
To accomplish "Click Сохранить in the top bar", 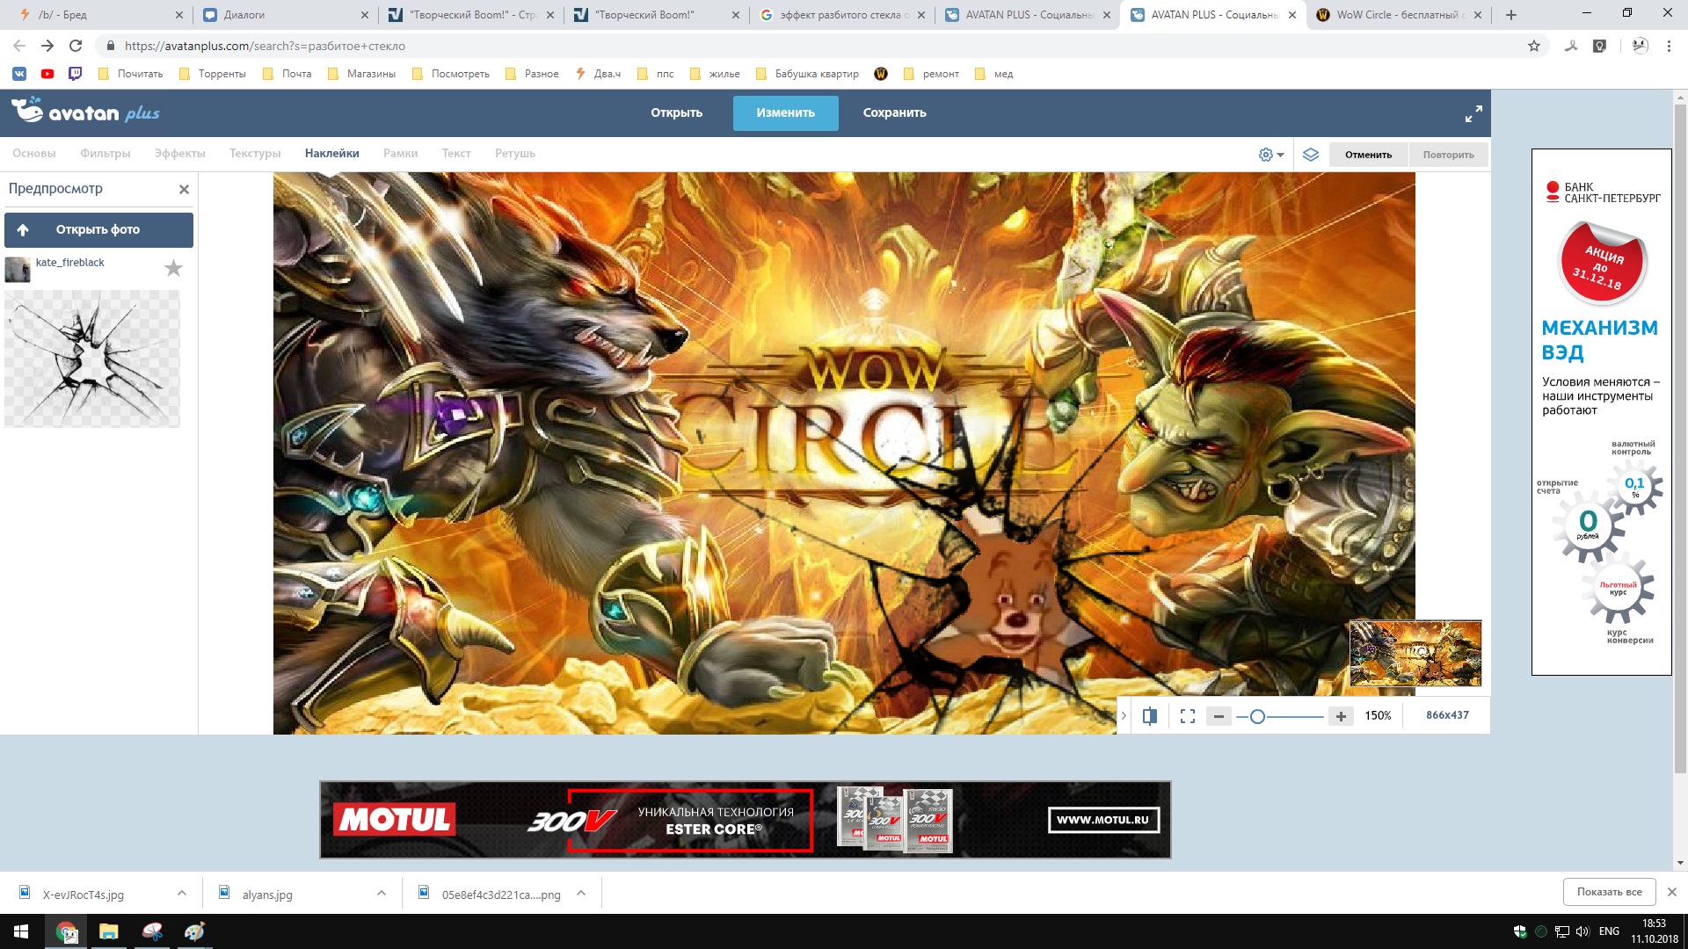I will 894,112.
